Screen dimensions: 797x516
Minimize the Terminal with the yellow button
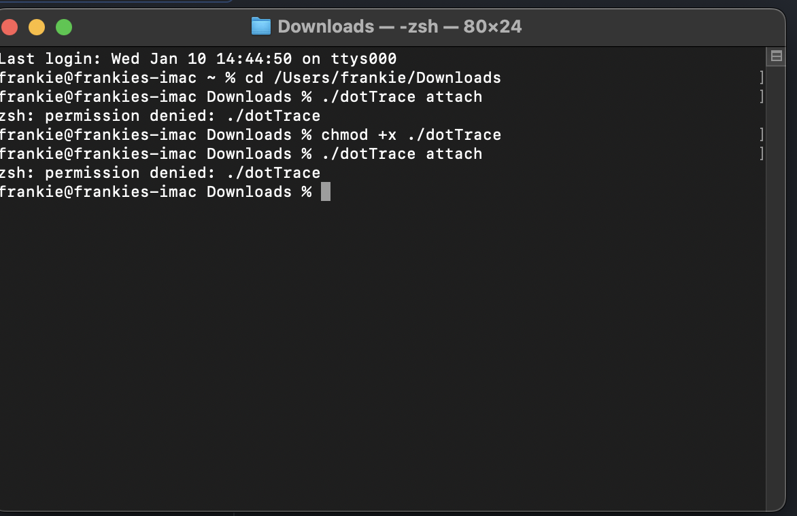tap(37, 27)
